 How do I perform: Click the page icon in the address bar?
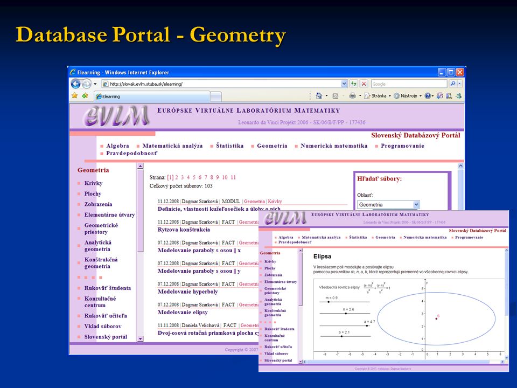click(106, 84)
